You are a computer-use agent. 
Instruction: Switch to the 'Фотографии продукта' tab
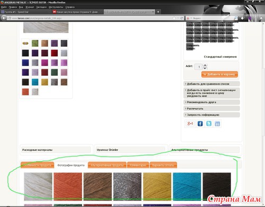click(71, 165)
